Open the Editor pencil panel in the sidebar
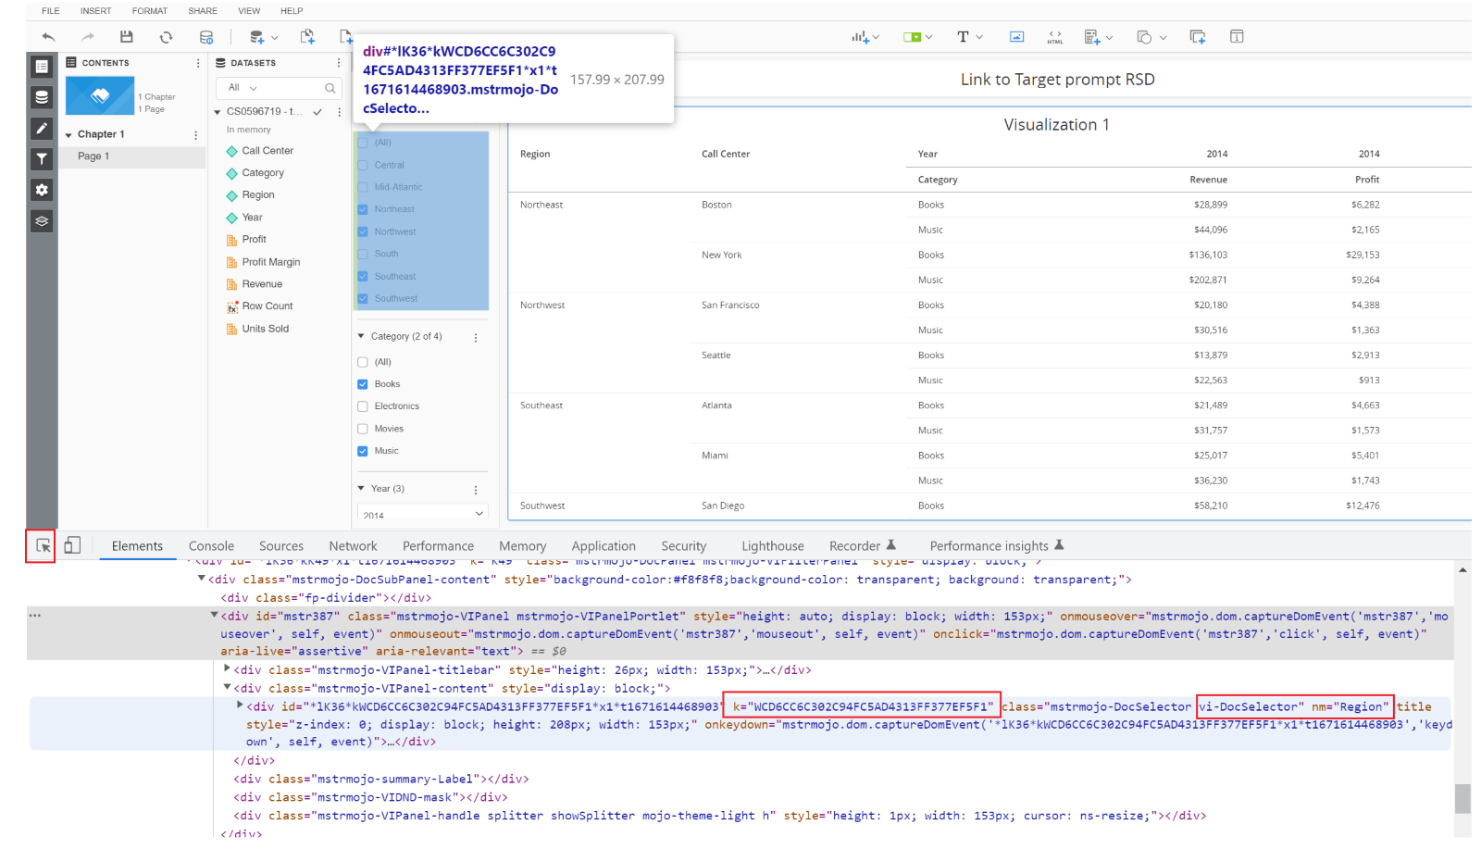 click(42, 129)
